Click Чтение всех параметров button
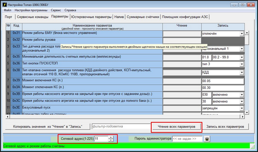This screenshot has height=152, width=258. 177,127
